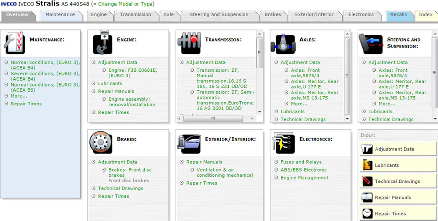
Task: Open Front axle 5876/4 in Axles panel
Action: [x=305, y=73]
